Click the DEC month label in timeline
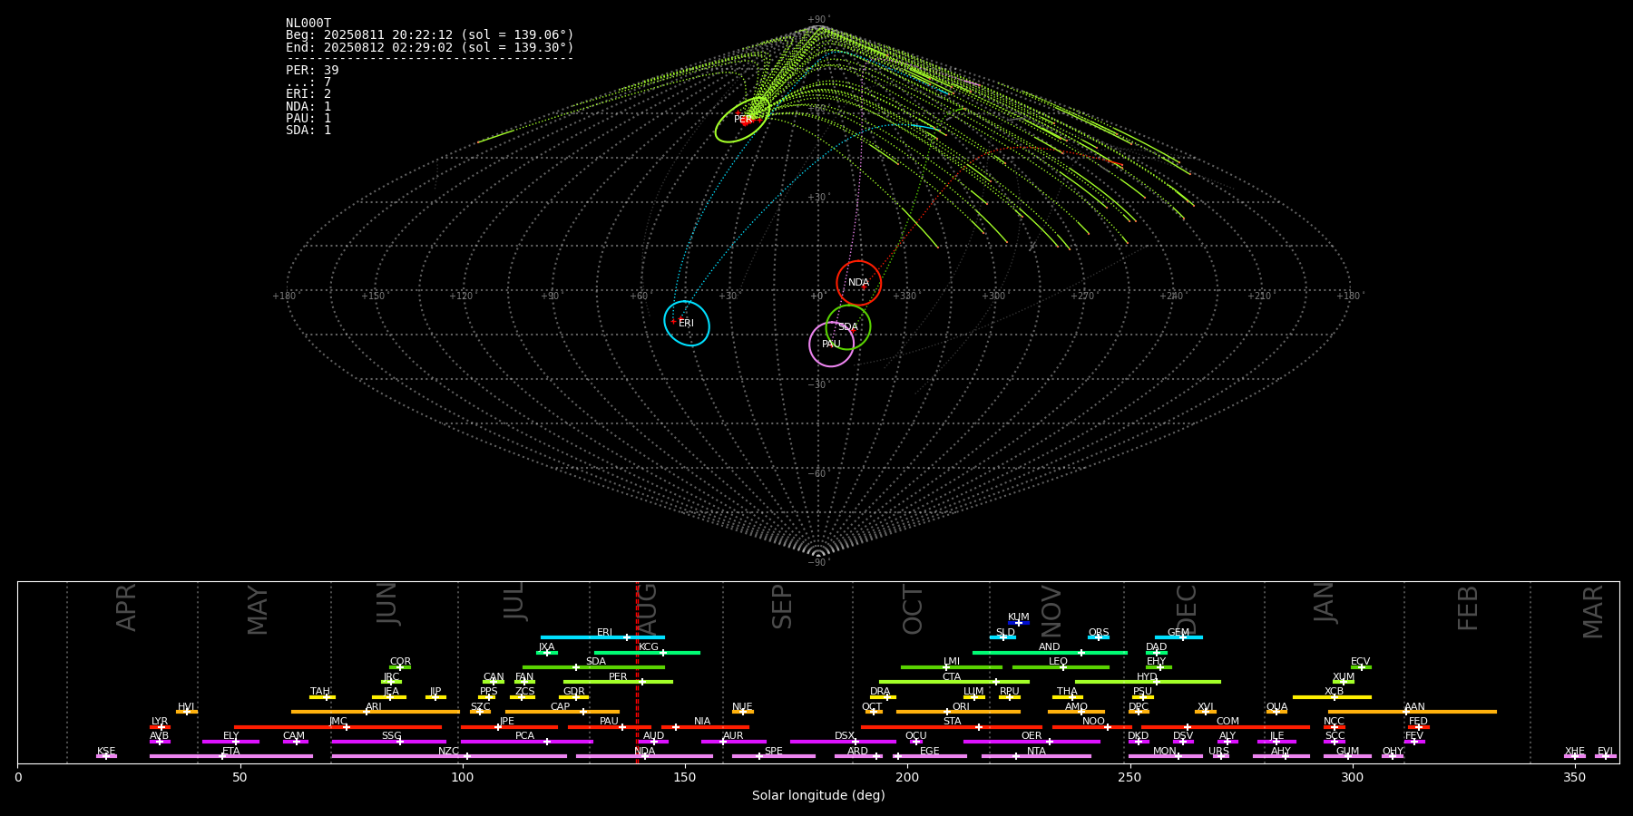This screenshot has width=1633, height=816. tap(1187, 609)
